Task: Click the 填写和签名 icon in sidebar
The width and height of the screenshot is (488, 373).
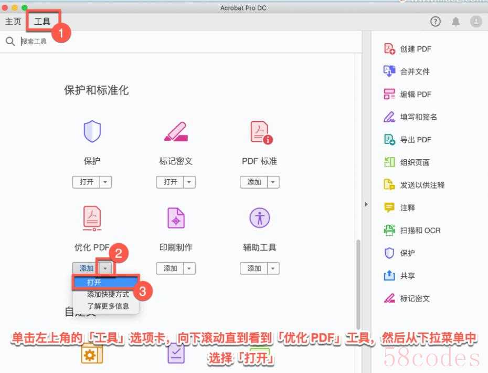Action: tap(389, 117)
